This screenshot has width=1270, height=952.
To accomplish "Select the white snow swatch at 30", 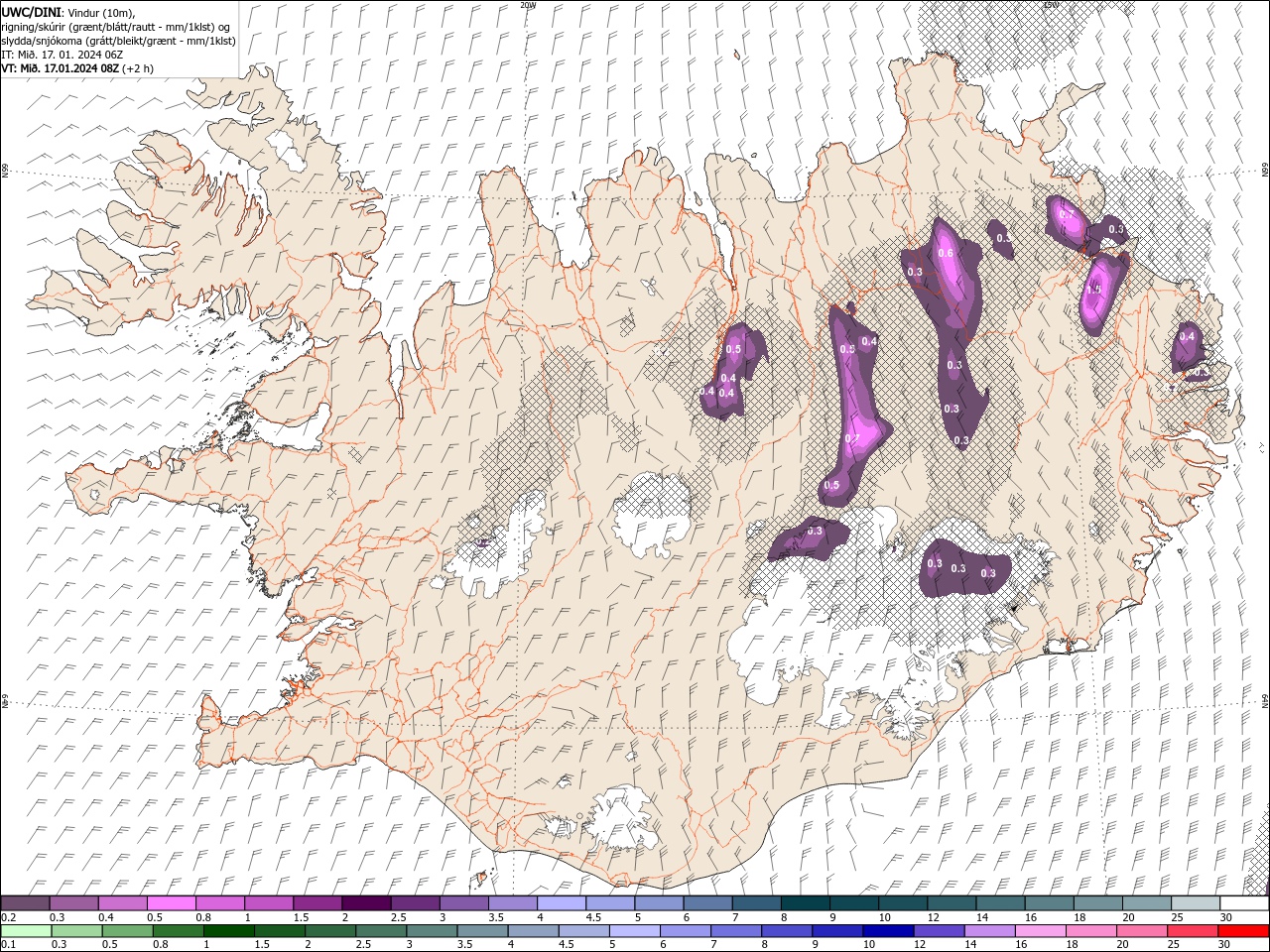I will click(1244, 903).
